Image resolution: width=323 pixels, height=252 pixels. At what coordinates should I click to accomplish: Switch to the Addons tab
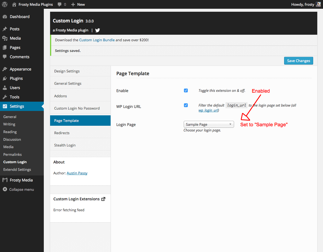[x=80, y=96]
